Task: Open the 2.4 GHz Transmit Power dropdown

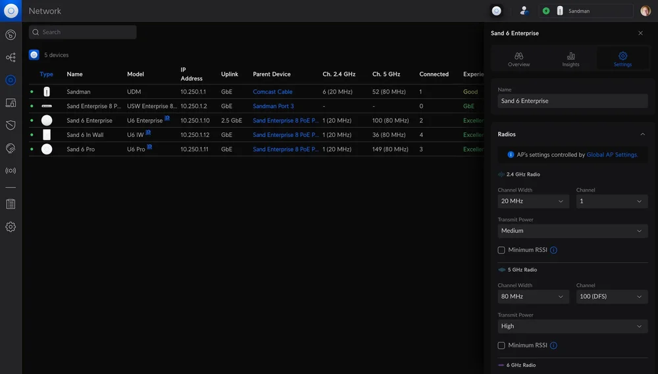Action: point(572,231)
